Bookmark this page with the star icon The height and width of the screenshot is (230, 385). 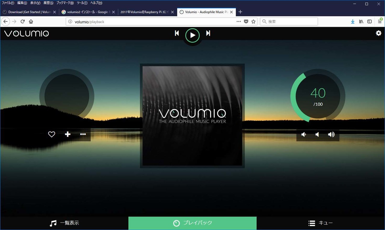click(x=254, y=22)
